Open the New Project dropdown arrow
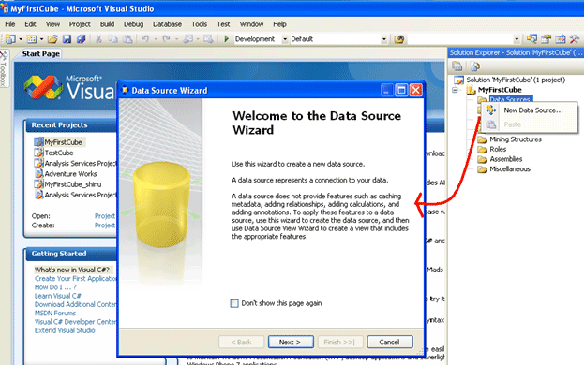584x365 pixels. tap(21, 39)
